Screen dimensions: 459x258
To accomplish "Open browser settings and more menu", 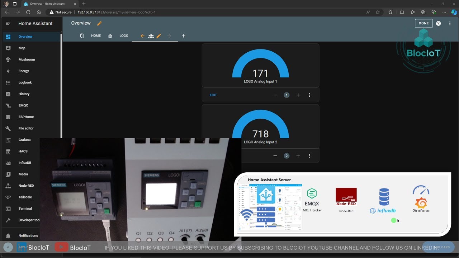I will click(x=444, y=12).
